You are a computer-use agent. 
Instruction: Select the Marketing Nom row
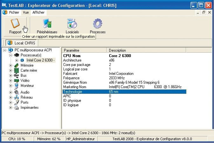point(124,87)
